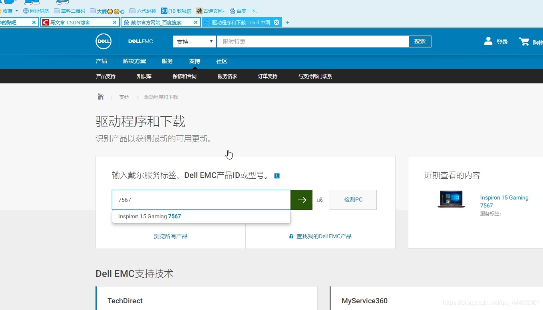Go to 保修和合同 submenu
This screenshot has width=543, height=310.
pyautogui.click(x=185, y=76)
